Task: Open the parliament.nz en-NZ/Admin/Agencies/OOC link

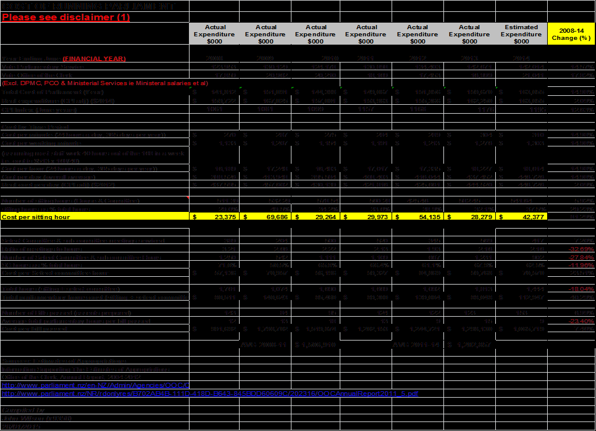Action: click(95, 385)
